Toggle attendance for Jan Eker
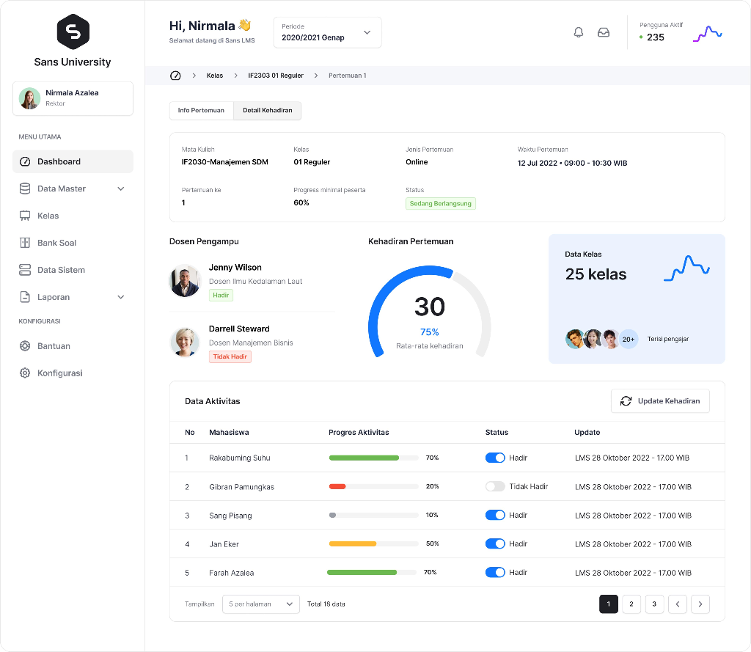This screenshot has width=751, height=652. pos(495,543)
